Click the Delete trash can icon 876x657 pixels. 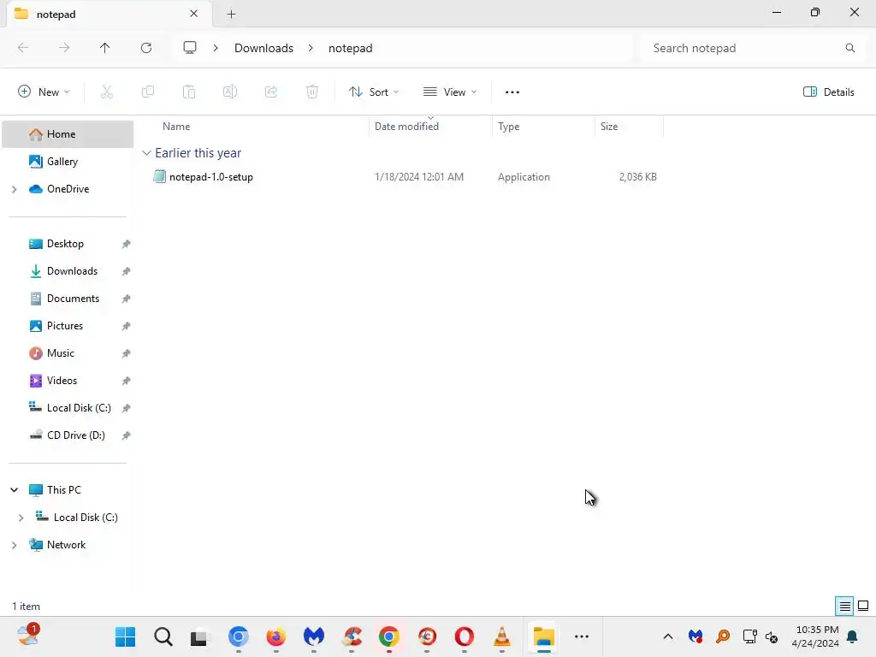click(x=312, y=92)
